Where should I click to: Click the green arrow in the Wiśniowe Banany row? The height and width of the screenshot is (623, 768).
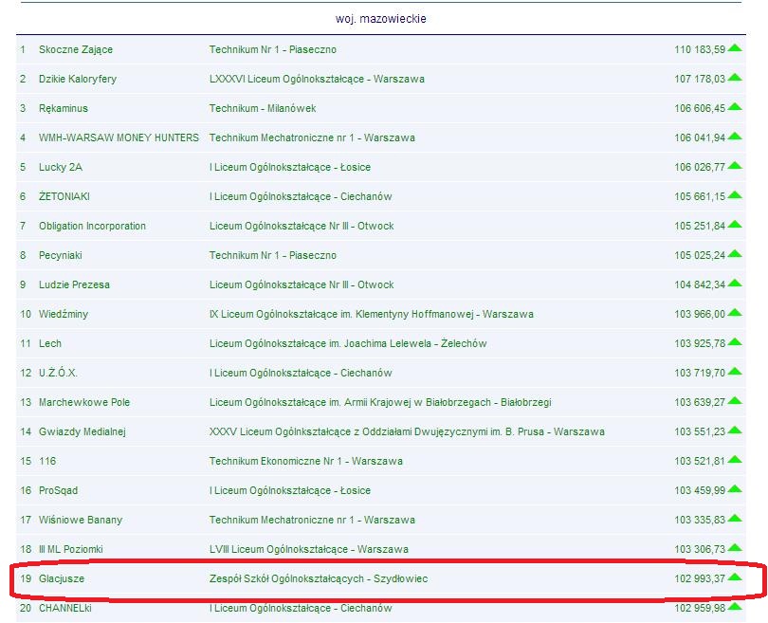coord(735,518)
